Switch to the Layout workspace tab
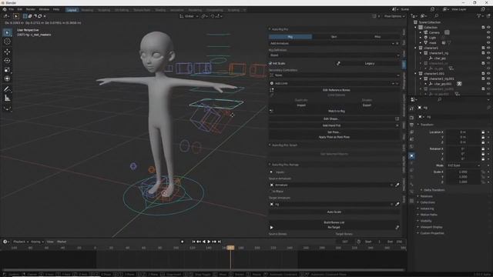 pyautogui.click(x=72, y=10)
